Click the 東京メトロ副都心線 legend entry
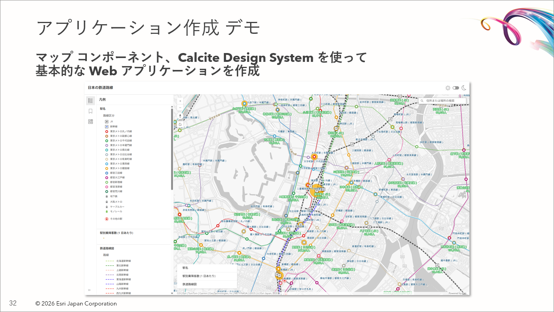Screen dimensions: 554x312 click(x=118, y=136)
